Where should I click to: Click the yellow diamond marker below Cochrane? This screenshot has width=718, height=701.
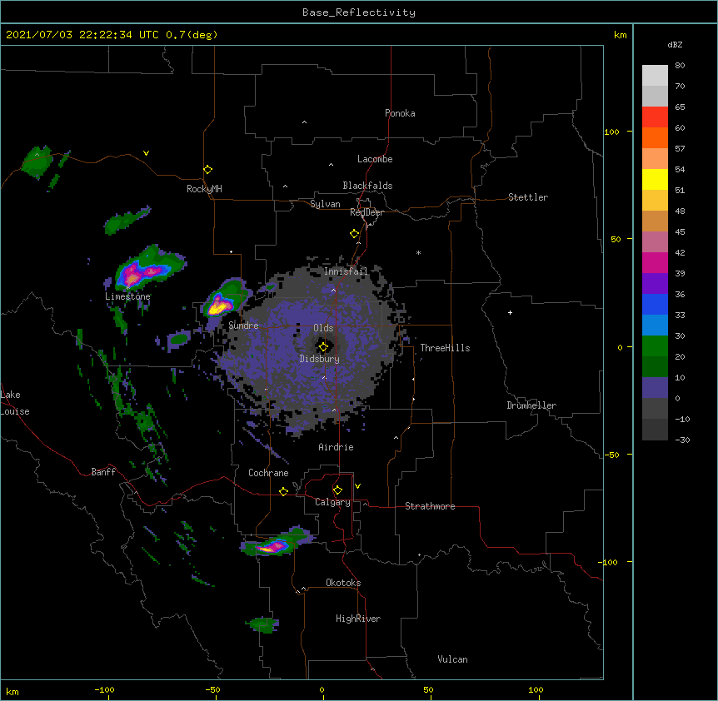[283, 491]
